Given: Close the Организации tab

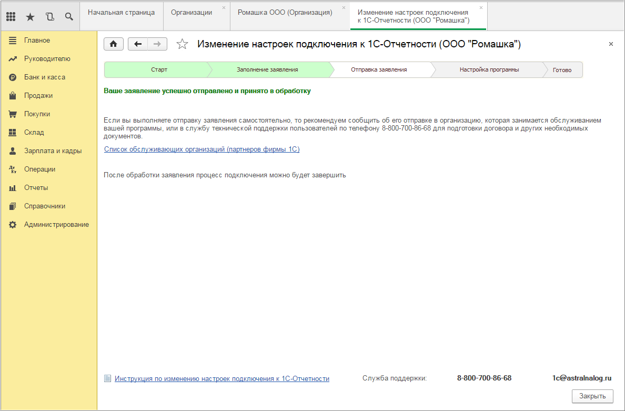Looking at the screenshot, I should tap(224, 7).
